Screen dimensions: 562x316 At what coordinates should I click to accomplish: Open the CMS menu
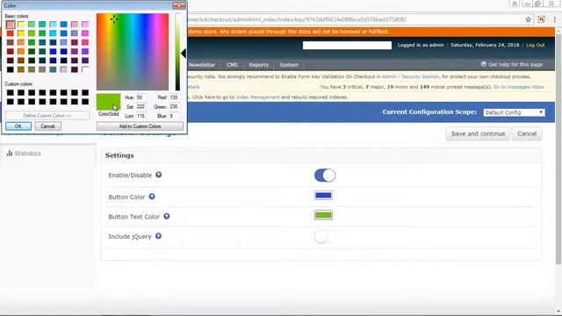(x=232, y=65)
